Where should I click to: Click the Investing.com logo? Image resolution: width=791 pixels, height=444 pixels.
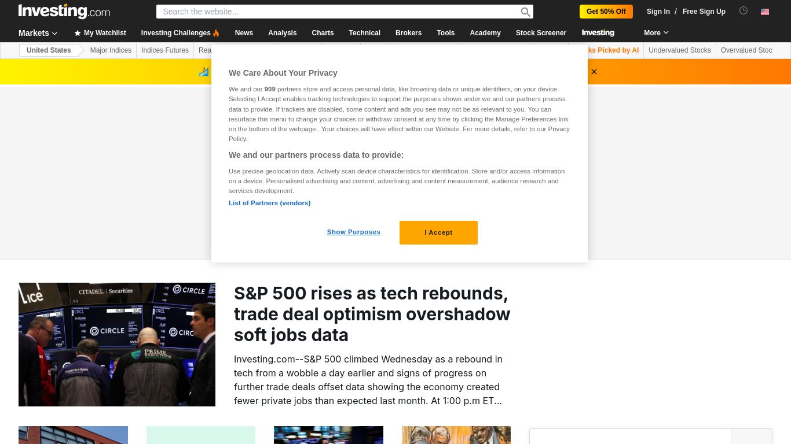(x=64, y=11)
